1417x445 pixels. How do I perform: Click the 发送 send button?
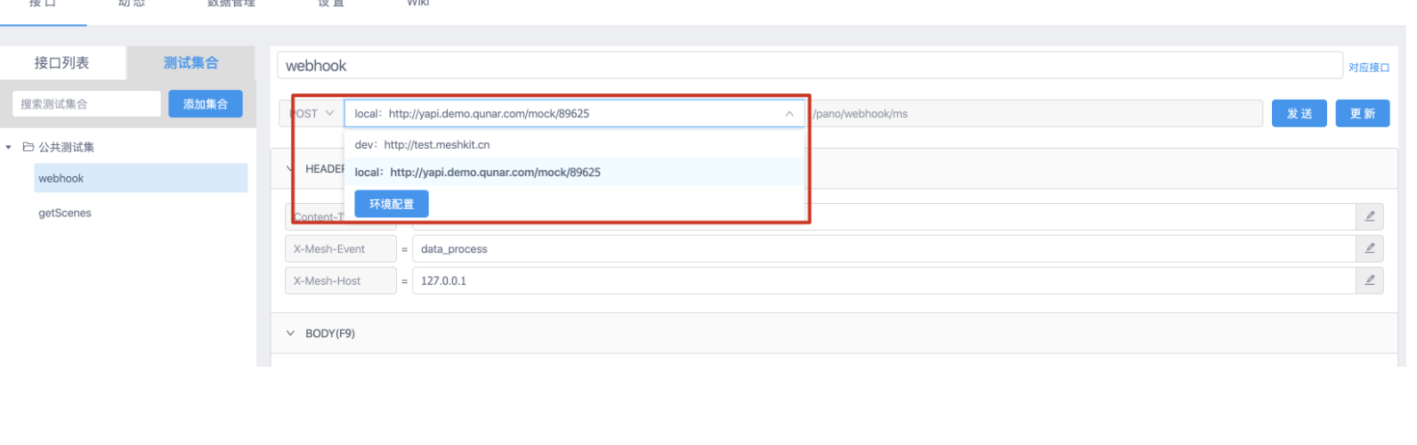click(x=1300, y=114)
